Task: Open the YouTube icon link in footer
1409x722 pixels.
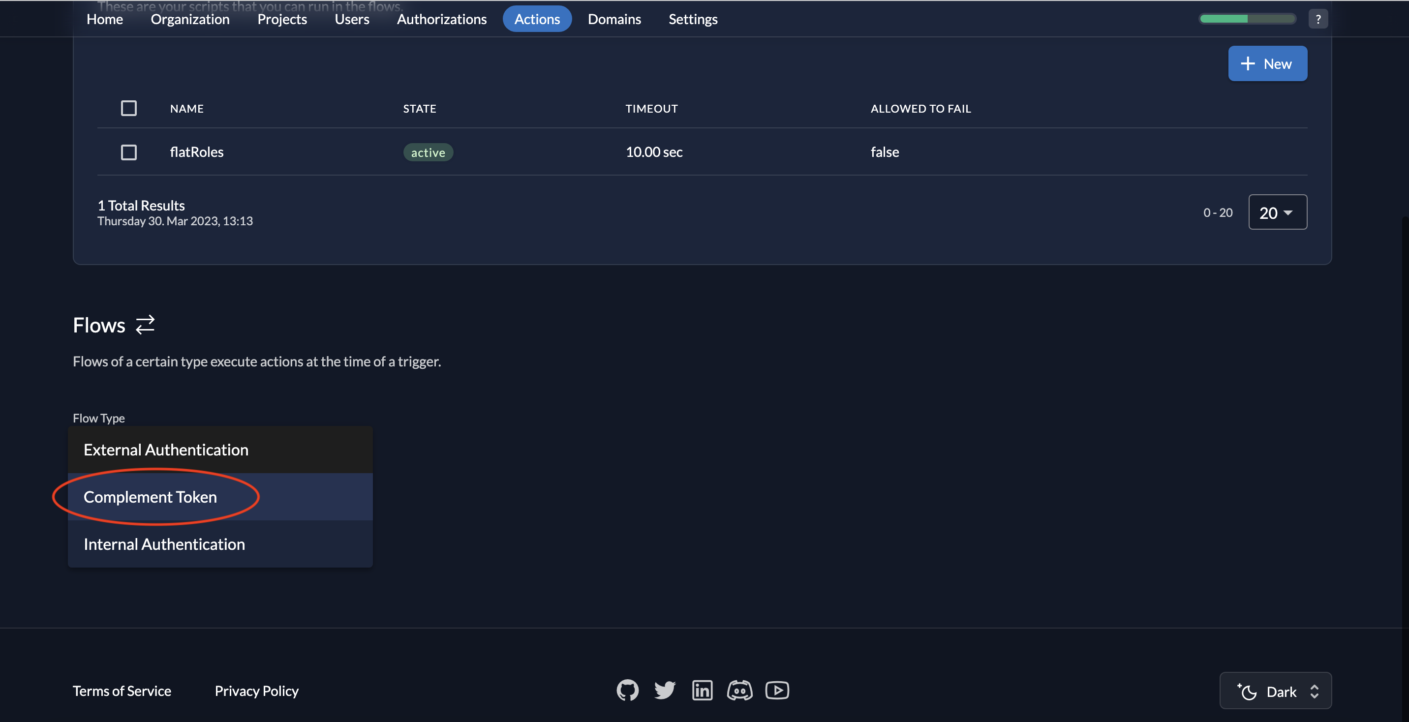Action: click(x=777, y=690)
